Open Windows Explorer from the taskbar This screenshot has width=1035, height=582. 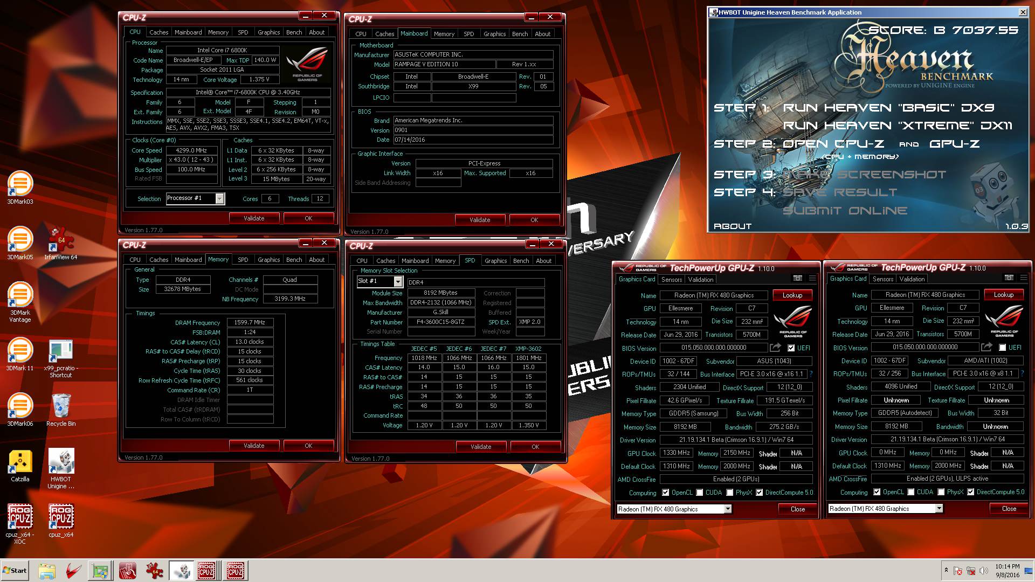47,571
